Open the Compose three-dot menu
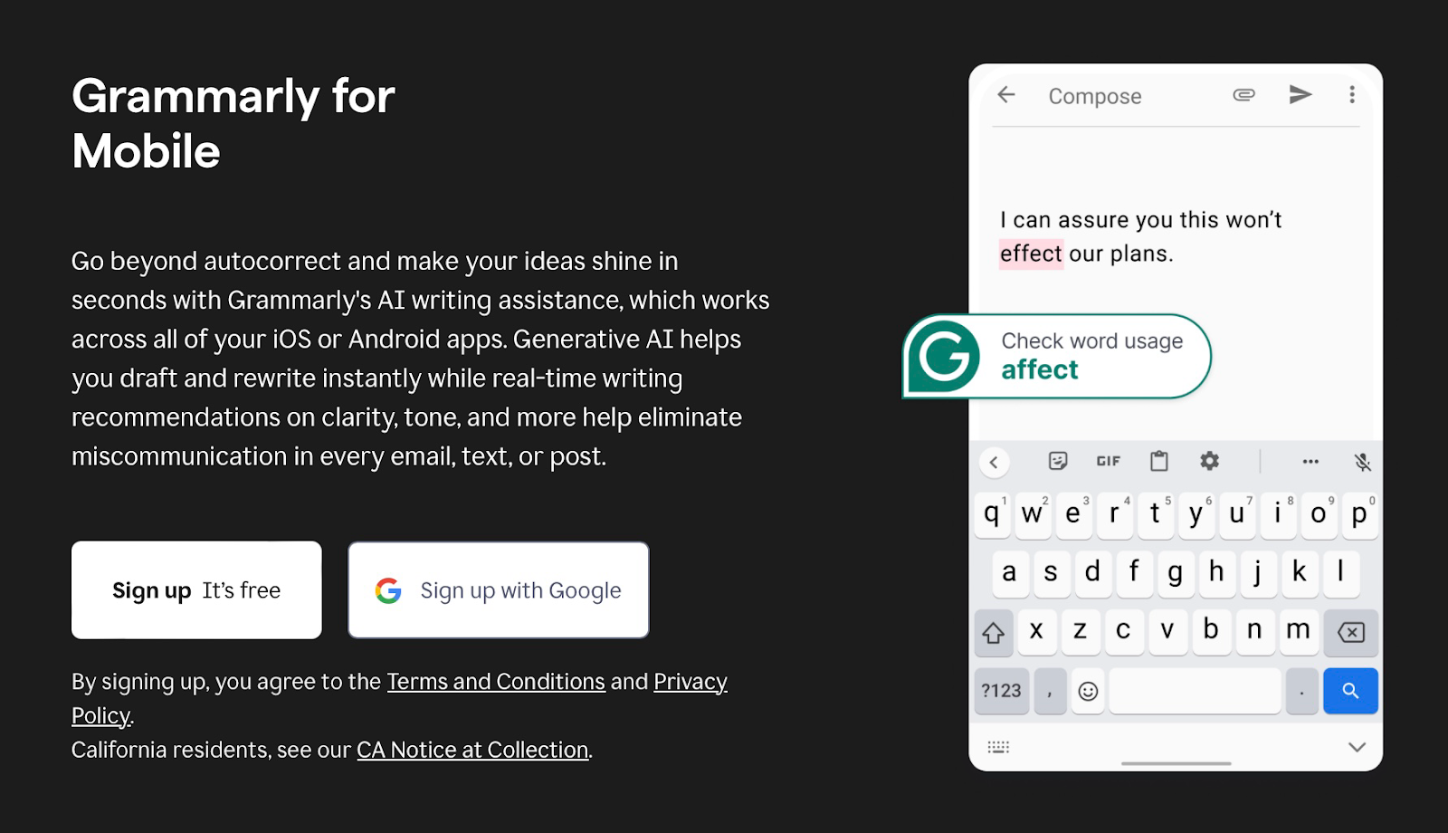 [x=1352, y=94]
